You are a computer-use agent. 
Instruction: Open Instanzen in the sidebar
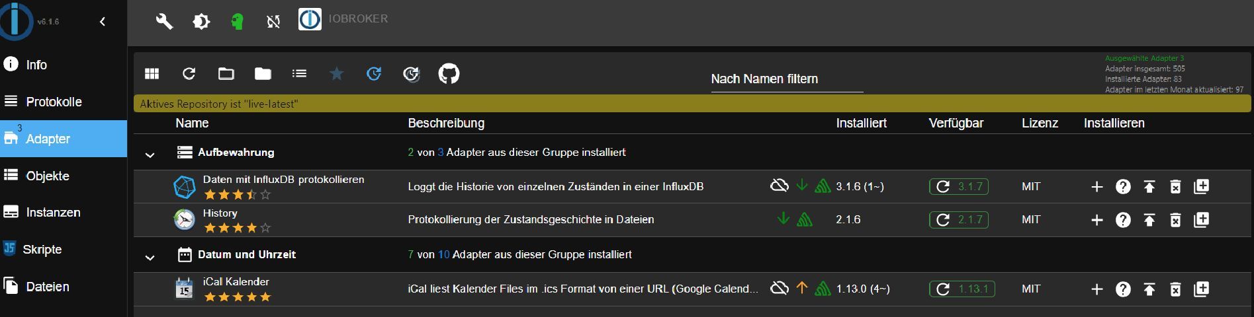[53, 213]
